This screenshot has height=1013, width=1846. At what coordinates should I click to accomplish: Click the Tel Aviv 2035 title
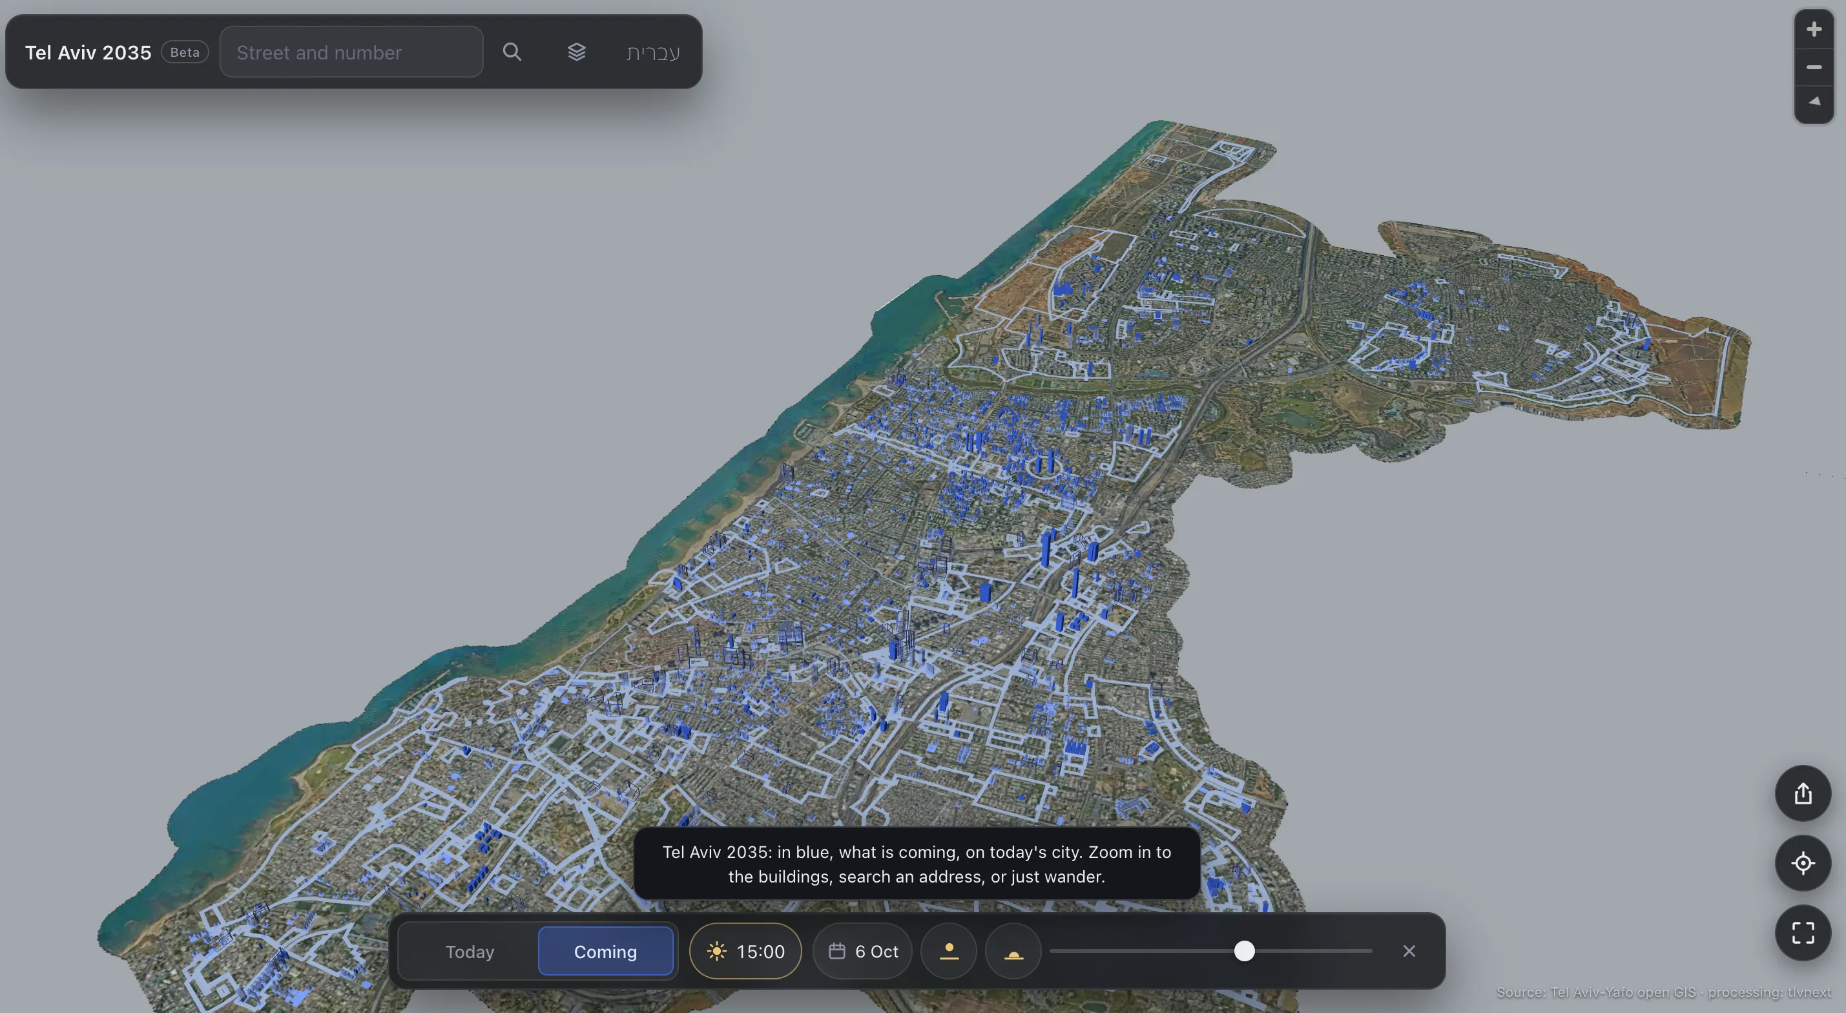pyautogui.click(x=88, y=52)
